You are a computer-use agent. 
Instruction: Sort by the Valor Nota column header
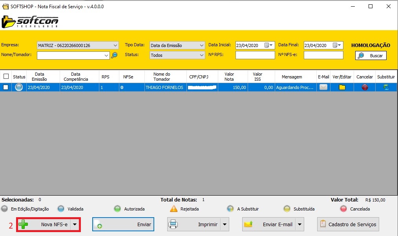pos(229,77)
